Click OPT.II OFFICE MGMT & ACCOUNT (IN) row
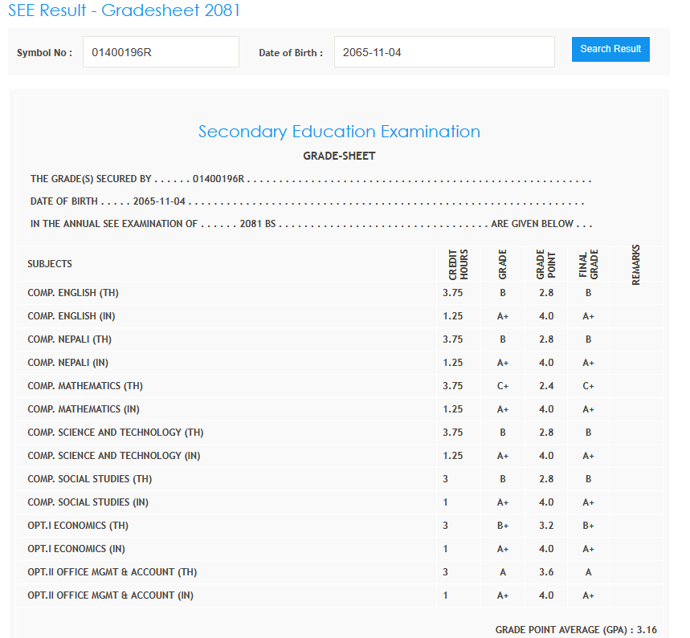The height and width of the screenshot is (638, 690). coord(110,595)
